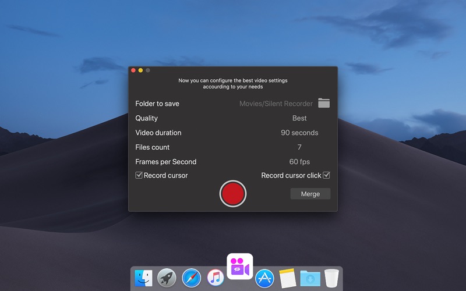
Task: Toggle the Record cursor checkbox
Action: [x=139, y=175]
